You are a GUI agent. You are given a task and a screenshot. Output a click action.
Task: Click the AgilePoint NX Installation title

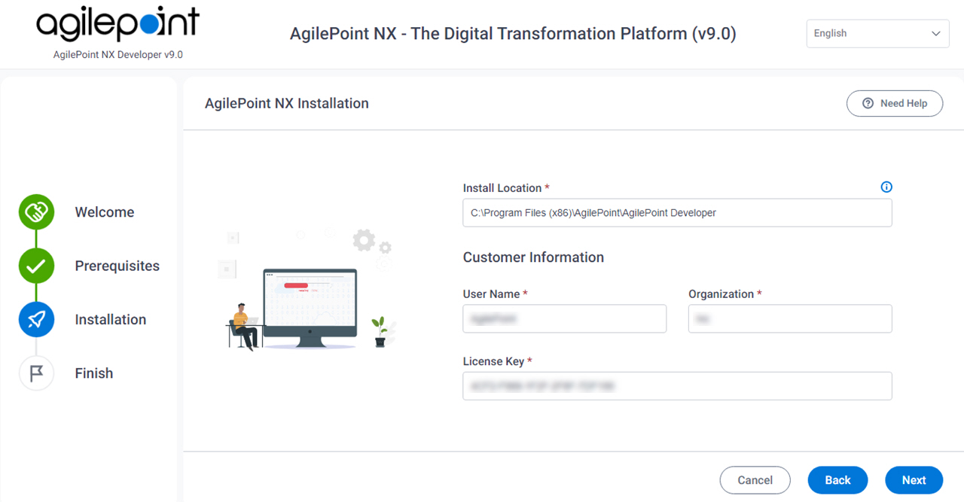287,104
